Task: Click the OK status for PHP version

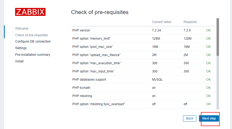Action: point(208,30)
